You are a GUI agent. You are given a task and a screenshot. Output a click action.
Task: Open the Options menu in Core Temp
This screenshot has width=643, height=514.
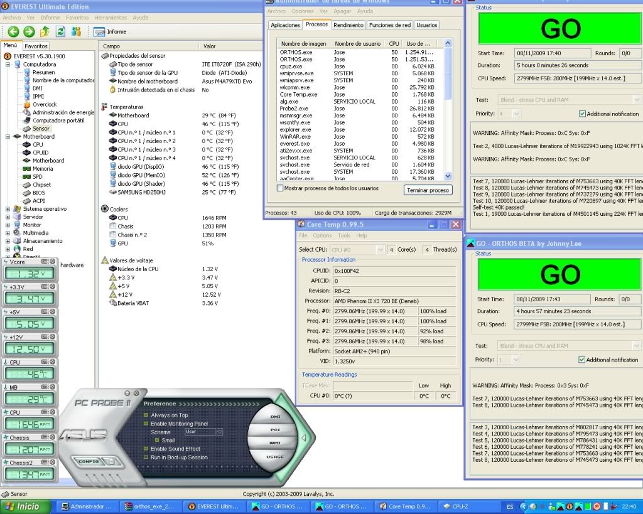[322, 236]
